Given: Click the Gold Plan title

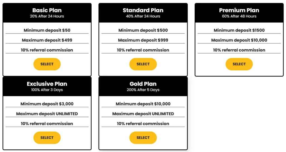Looking at the screenshot, I should [143, 84].
